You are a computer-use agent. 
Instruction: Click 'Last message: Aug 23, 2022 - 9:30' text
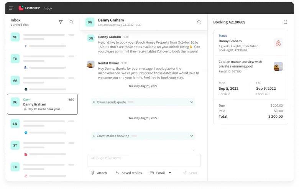[120, 25]
